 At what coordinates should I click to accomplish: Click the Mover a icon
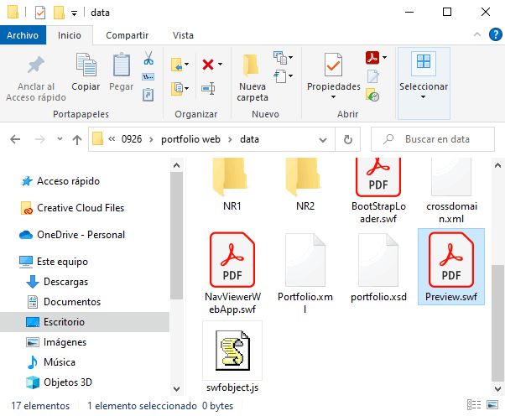[x=176, y=65]
